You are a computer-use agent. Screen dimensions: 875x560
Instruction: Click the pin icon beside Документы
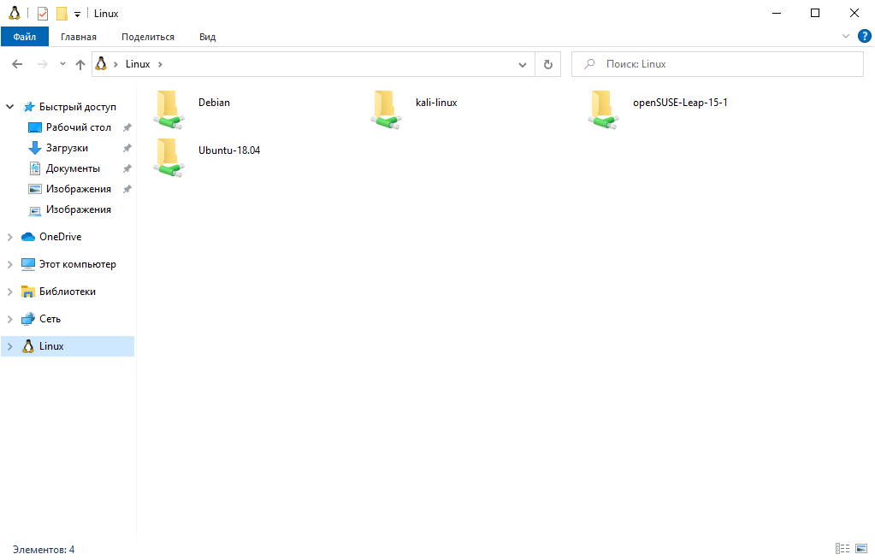(127, 168)
